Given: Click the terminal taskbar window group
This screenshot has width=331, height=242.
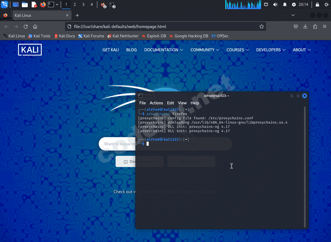Looking at the screenshot, I should (x=112, y=5).
